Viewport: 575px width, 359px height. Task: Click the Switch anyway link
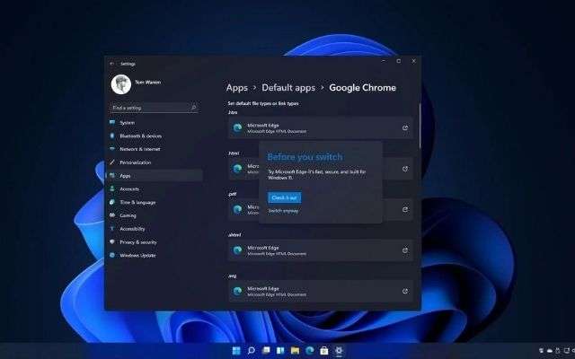[284, 211]
